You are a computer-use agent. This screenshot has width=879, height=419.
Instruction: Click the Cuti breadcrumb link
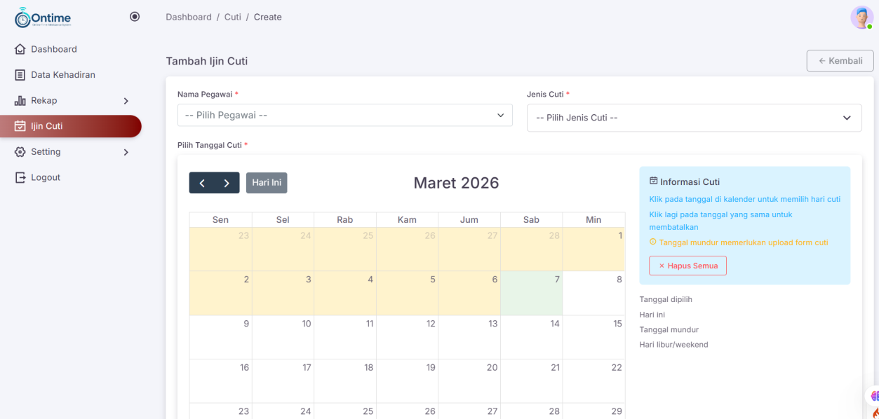click(x=232, y=17)
